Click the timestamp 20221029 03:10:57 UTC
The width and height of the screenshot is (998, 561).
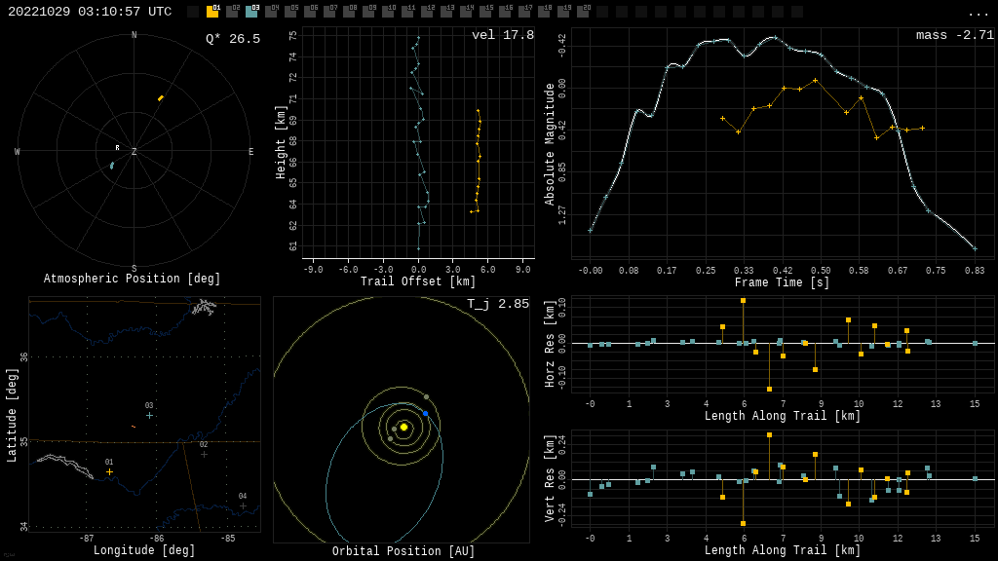click(90, 12)
